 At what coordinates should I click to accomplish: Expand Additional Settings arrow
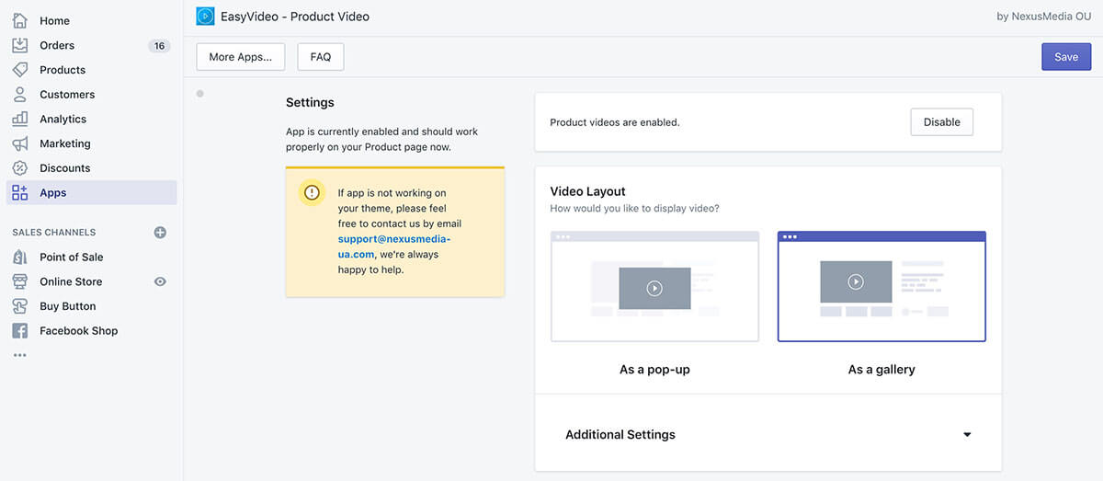[967, 435]
